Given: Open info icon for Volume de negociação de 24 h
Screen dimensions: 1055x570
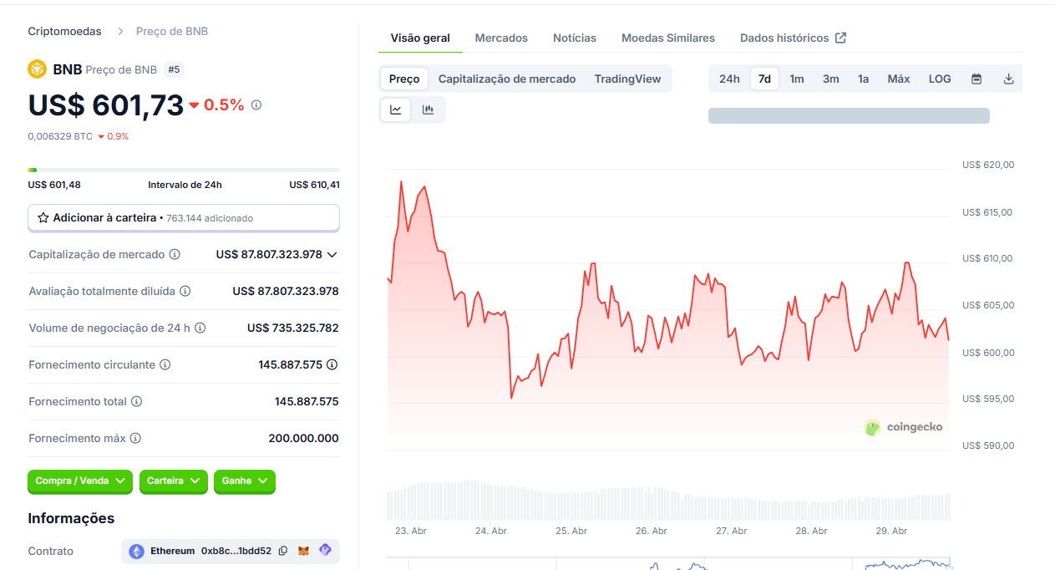Looking at the screenshot, I should click(200, 328).
